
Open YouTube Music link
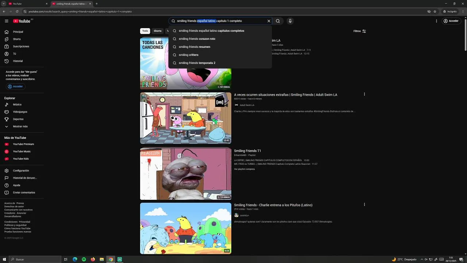pos(22,152)
